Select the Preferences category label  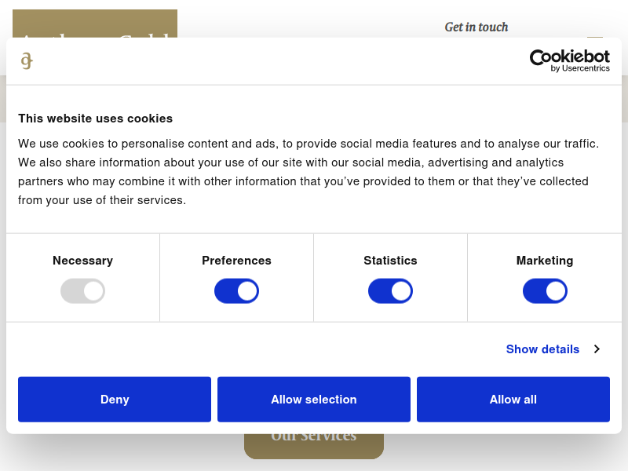[236, 261]
